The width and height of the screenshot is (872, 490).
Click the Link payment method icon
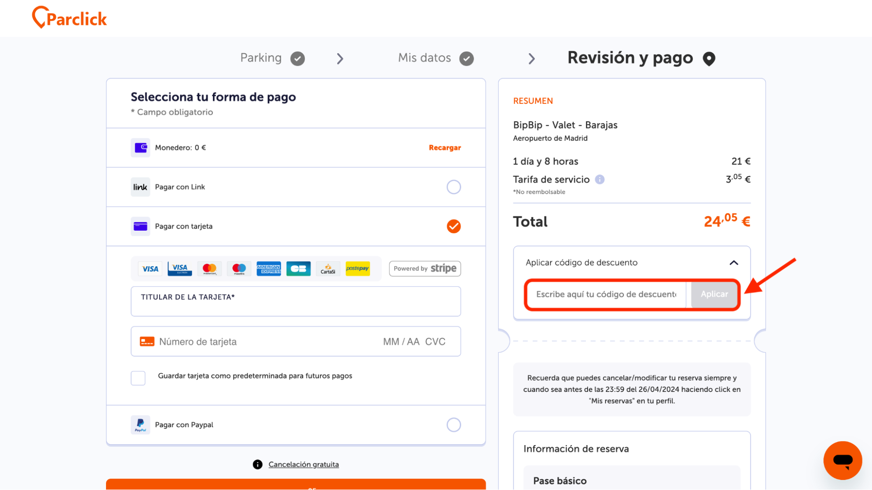(139, 186)
